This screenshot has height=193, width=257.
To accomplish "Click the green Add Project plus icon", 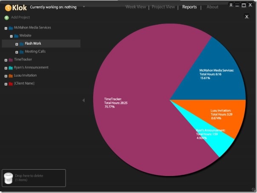I will pyautogui.click(x=6, y=18).
